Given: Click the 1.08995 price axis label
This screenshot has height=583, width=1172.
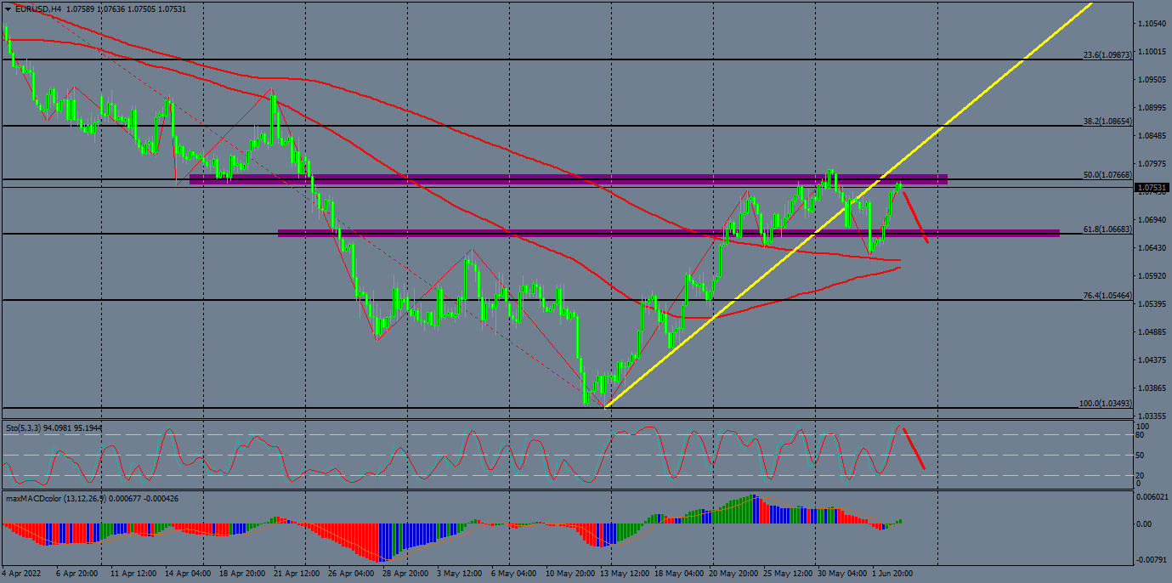Looking at the screenshot, I should pyautogui.click(x=1153, y=108).
